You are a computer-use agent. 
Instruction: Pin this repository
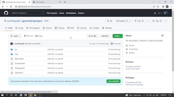(109, 21)
